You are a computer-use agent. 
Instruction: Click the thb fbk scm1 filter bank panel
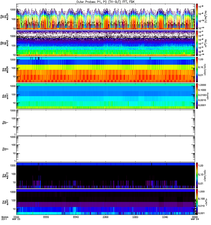tap(105, 96)
